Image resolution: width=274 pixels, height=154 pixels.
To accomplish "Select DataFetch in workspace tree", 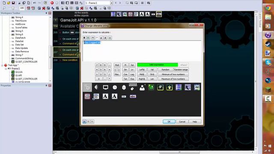I will point(20,38).
